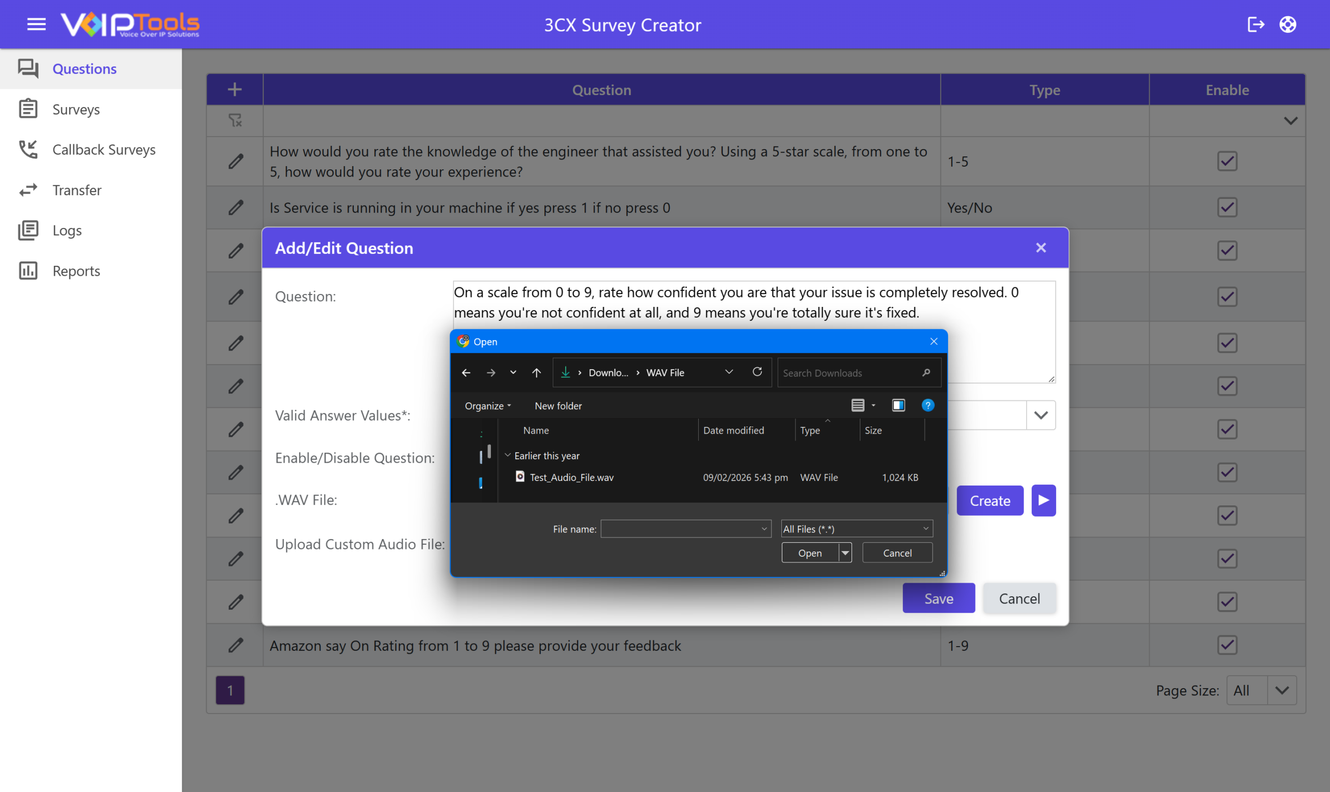
Task: Expand the address bar path dropdown
Action: 729,372
